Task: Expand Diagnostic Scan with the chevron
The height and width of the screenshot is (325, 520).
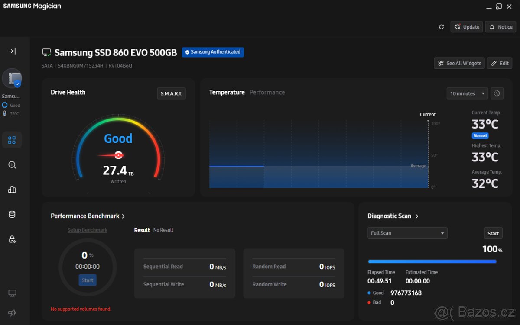Action: (417, 216)
